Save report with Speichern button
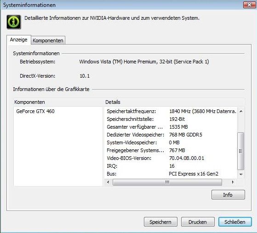Image resolution: width=257 pixels, height=233 pixels. (x=160, y=222)
